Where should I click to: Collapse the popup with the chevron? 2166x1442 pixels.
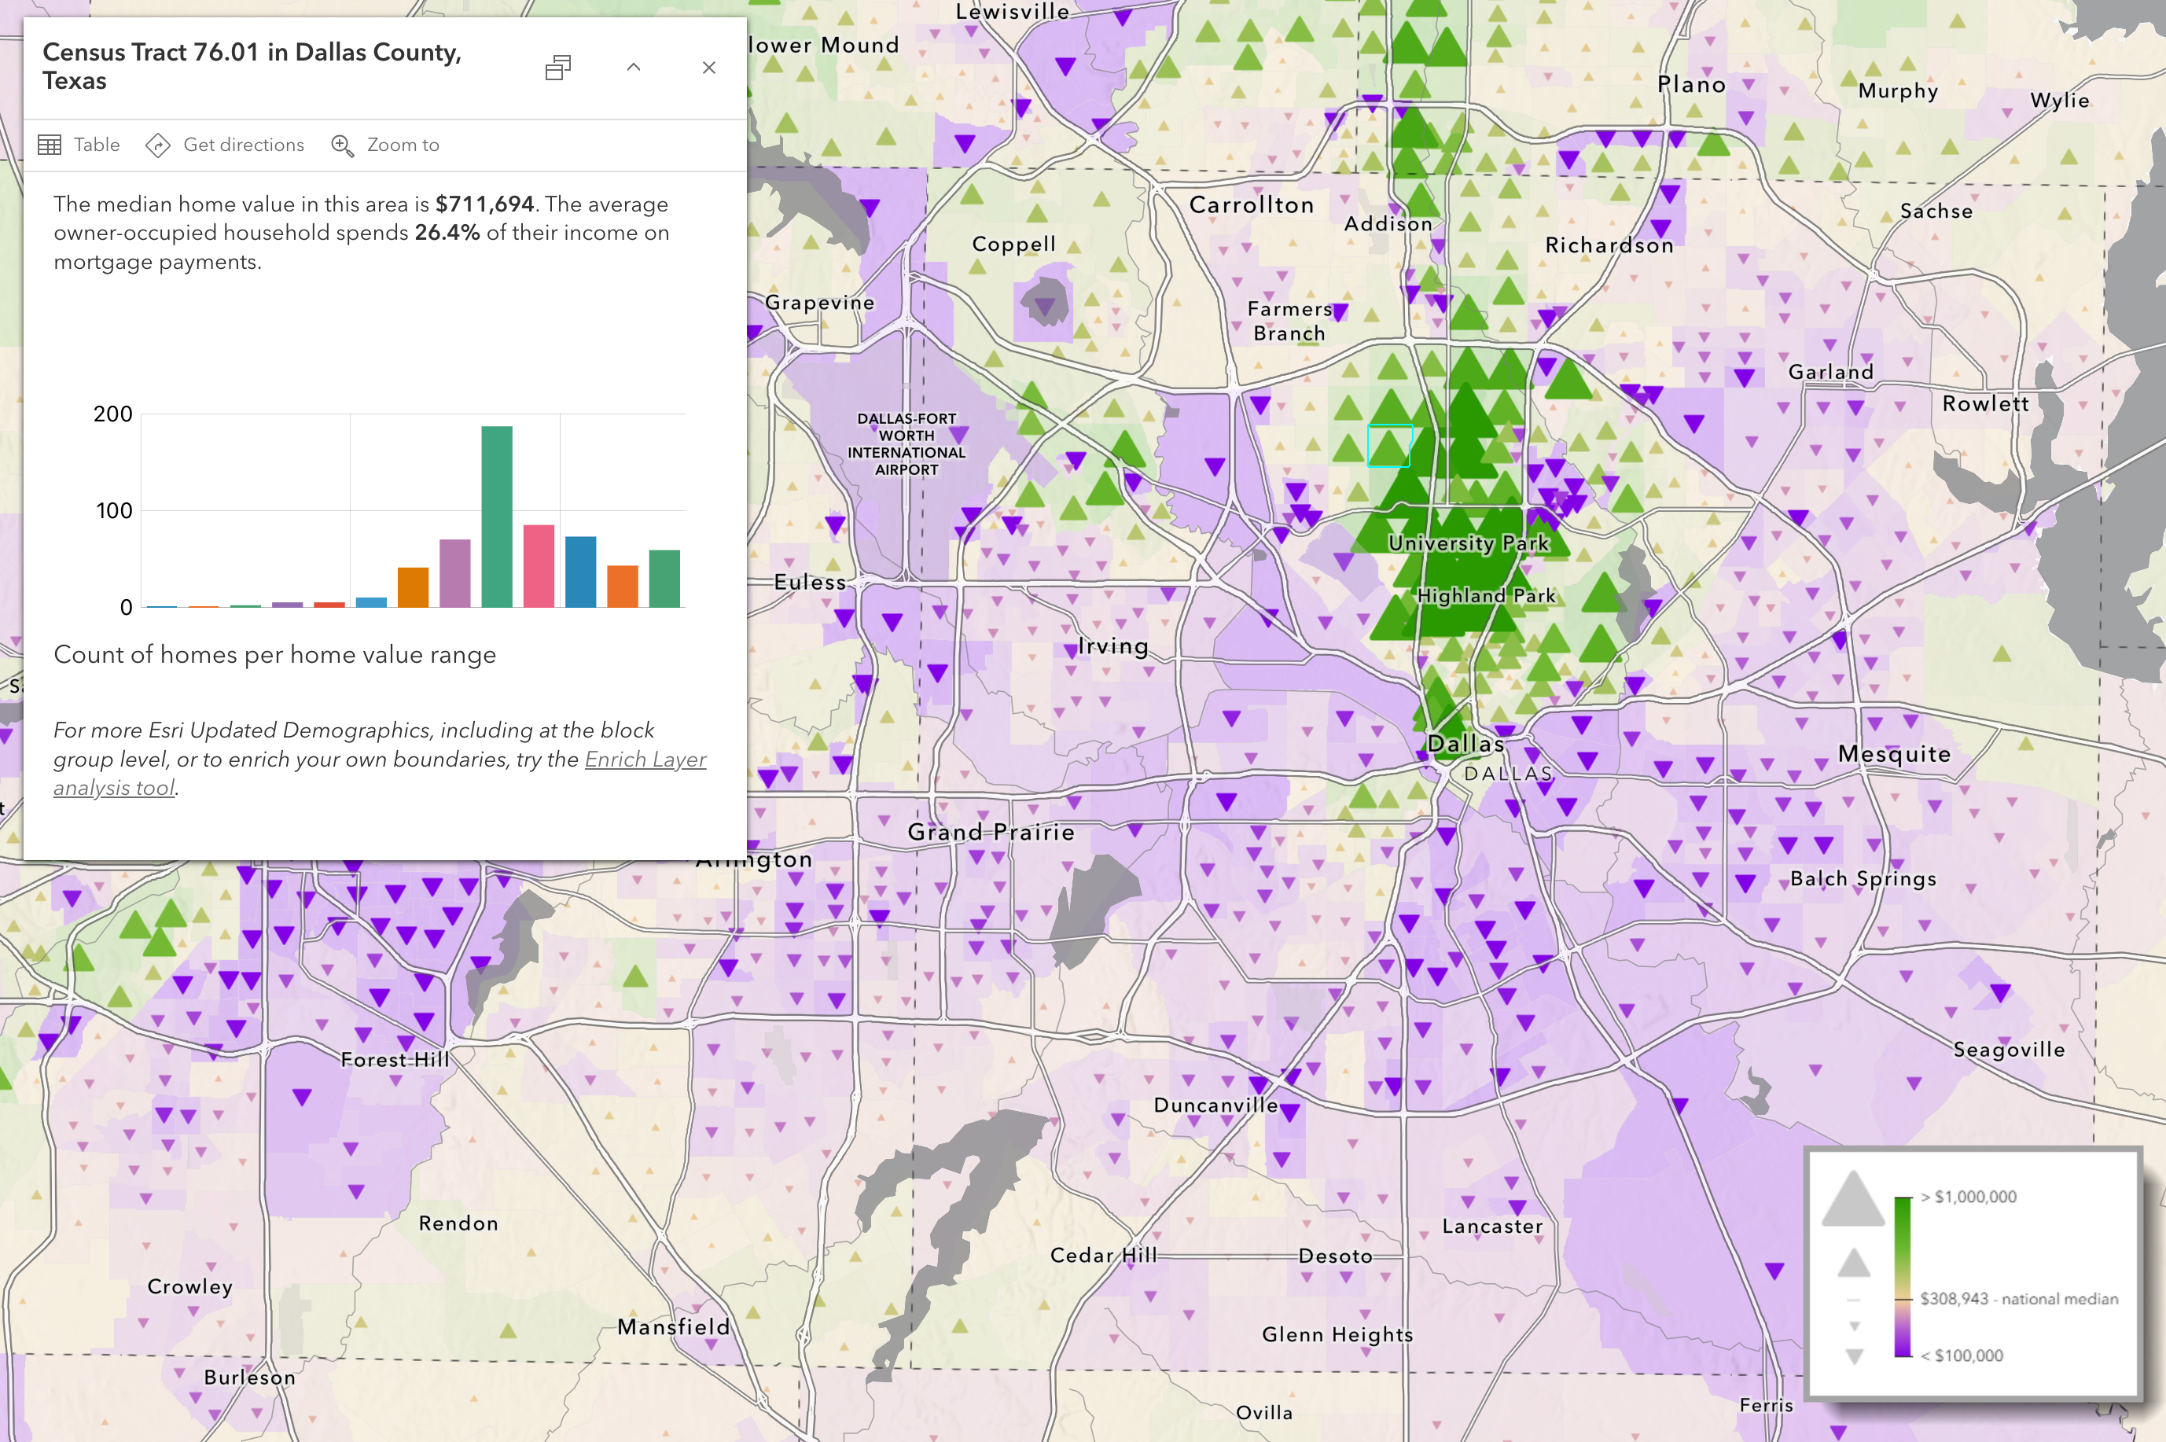point(634,67)
